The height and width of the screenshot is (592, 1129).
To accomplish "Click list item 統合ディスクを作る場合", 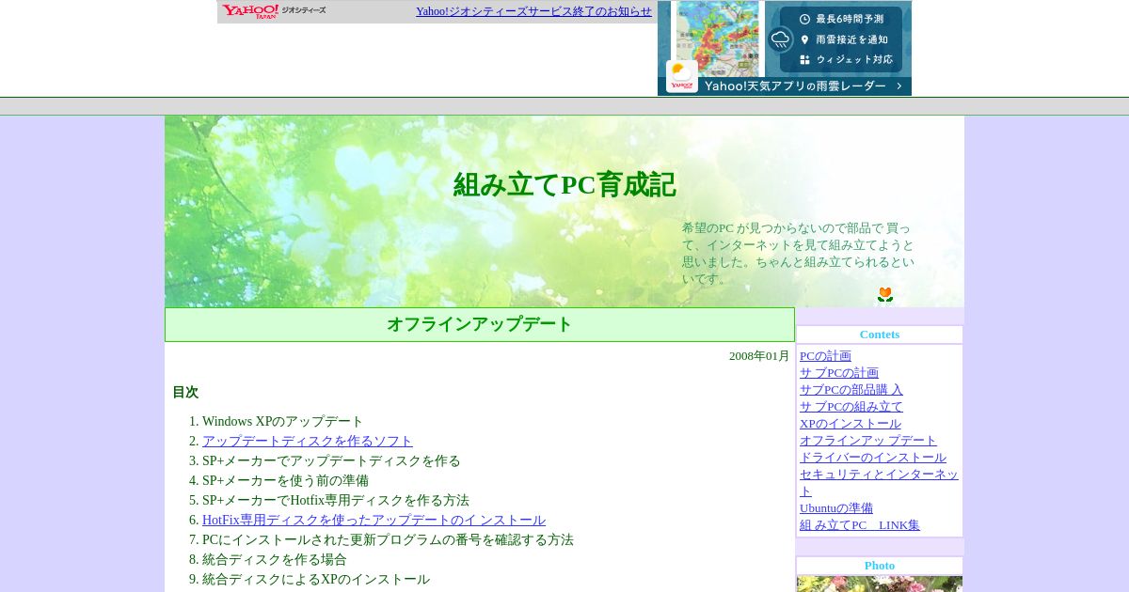I will tap(275, 560).
